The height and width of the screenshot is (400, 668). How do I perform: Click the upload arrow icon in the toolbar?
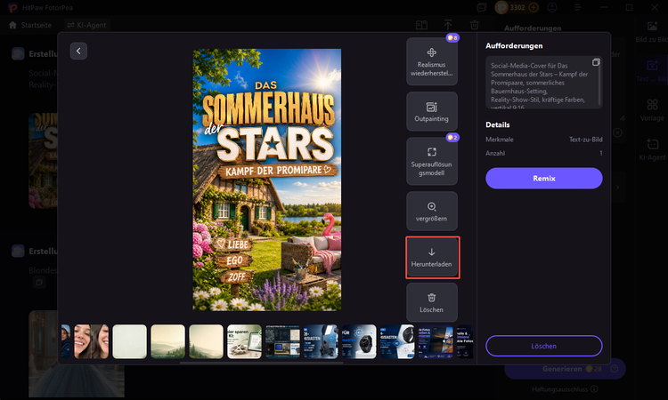coord(448,25)
